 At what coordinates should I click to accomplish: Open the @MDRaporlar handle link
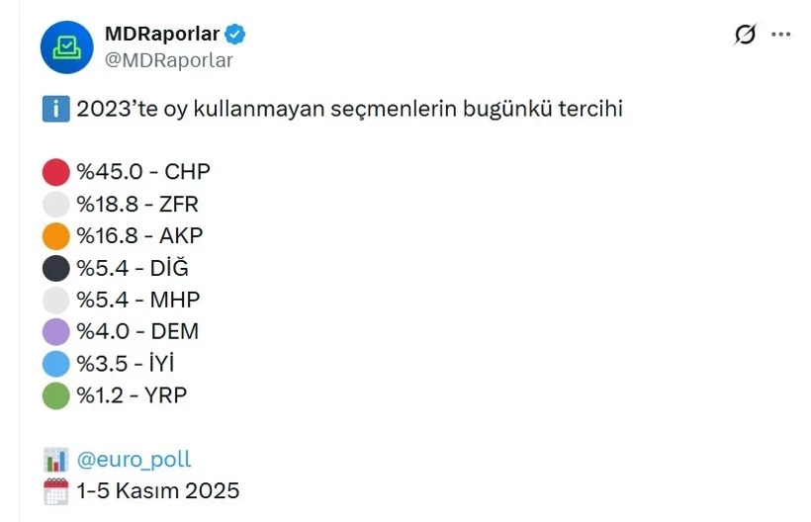[x=169, y=60]
